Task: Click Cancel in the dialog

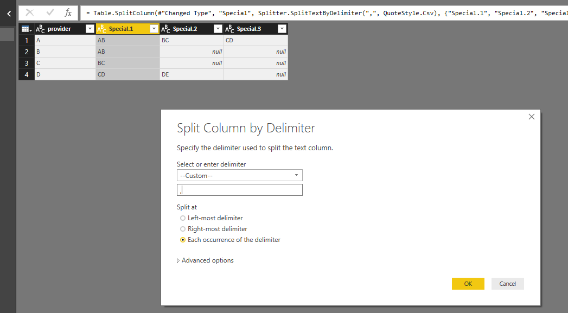Action: [x=507, y=284]
